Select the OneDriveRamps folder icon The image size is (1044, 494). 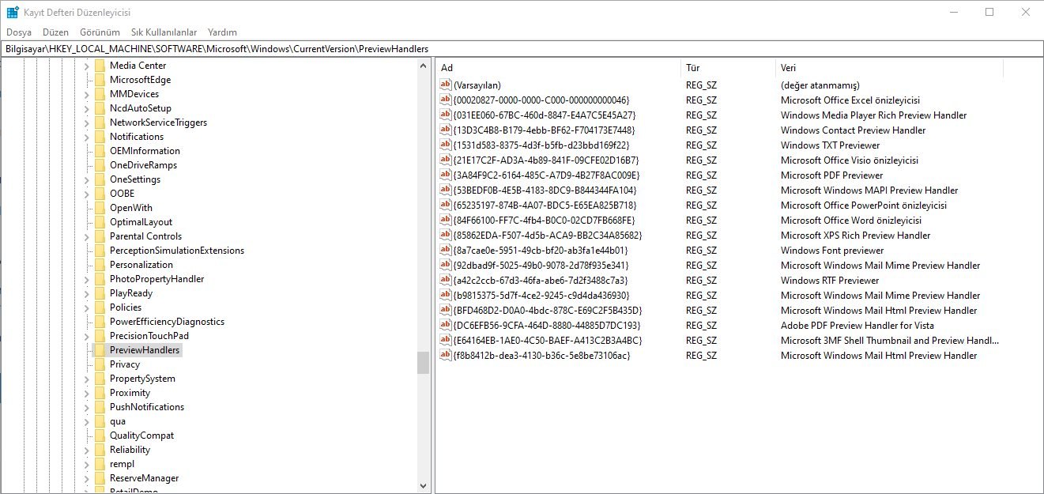coord(100,165)
